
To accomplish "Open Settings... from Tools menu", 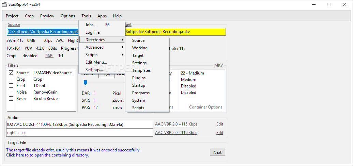I will (102, 70).
